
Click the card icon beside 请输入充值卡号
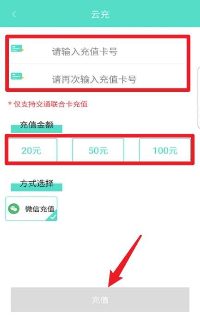point(17,48)
